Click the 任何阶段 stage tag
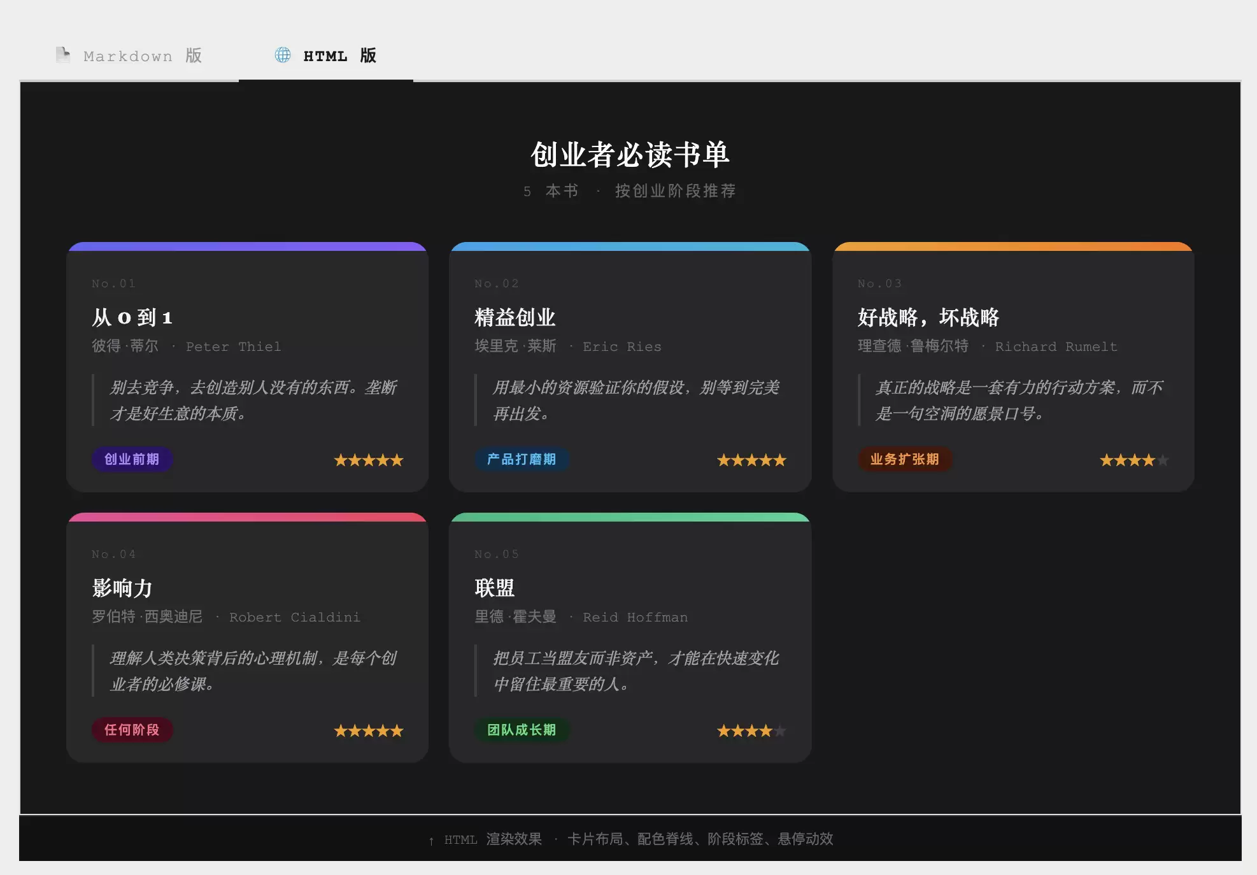Image resolution: width=1257 pixels, height=875 pixels. [132, 730]
